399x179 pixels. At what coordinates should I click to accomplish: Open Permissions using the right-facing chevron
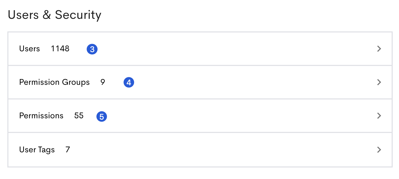coord(379,116)
